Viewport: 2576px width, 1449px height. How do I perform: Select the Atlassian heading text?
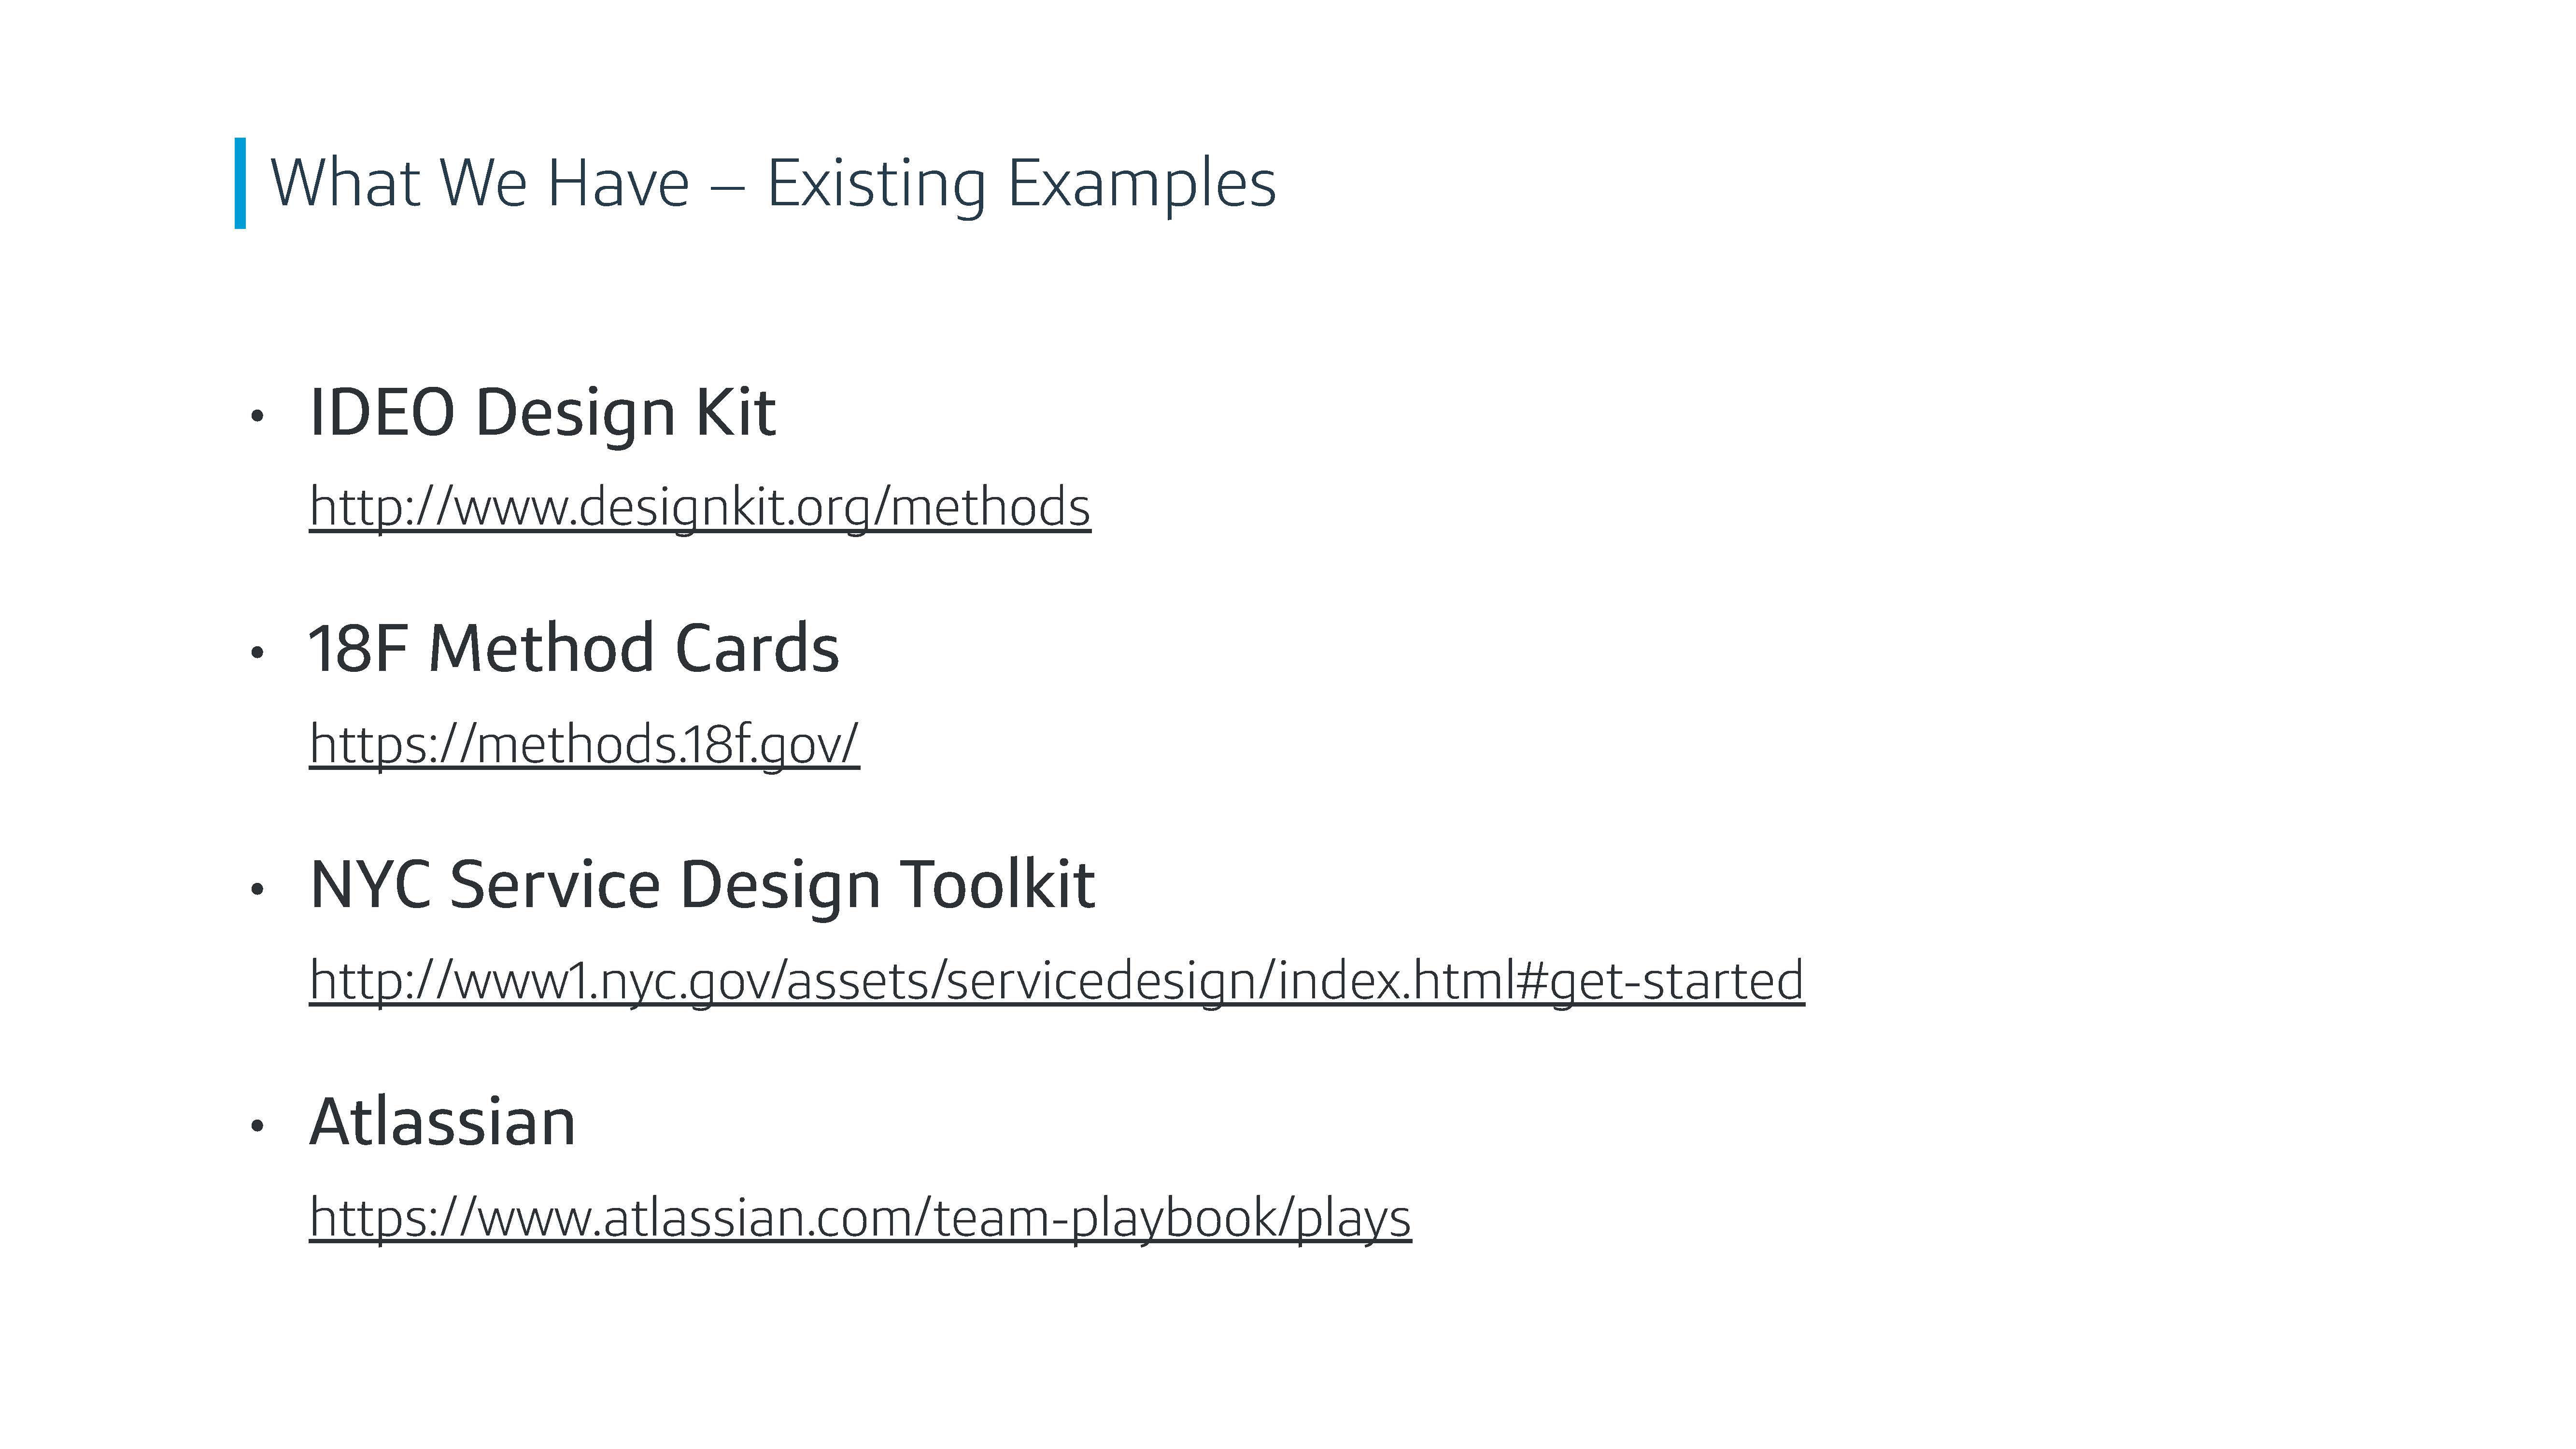pyautogui.click(x=443, y=1122)
